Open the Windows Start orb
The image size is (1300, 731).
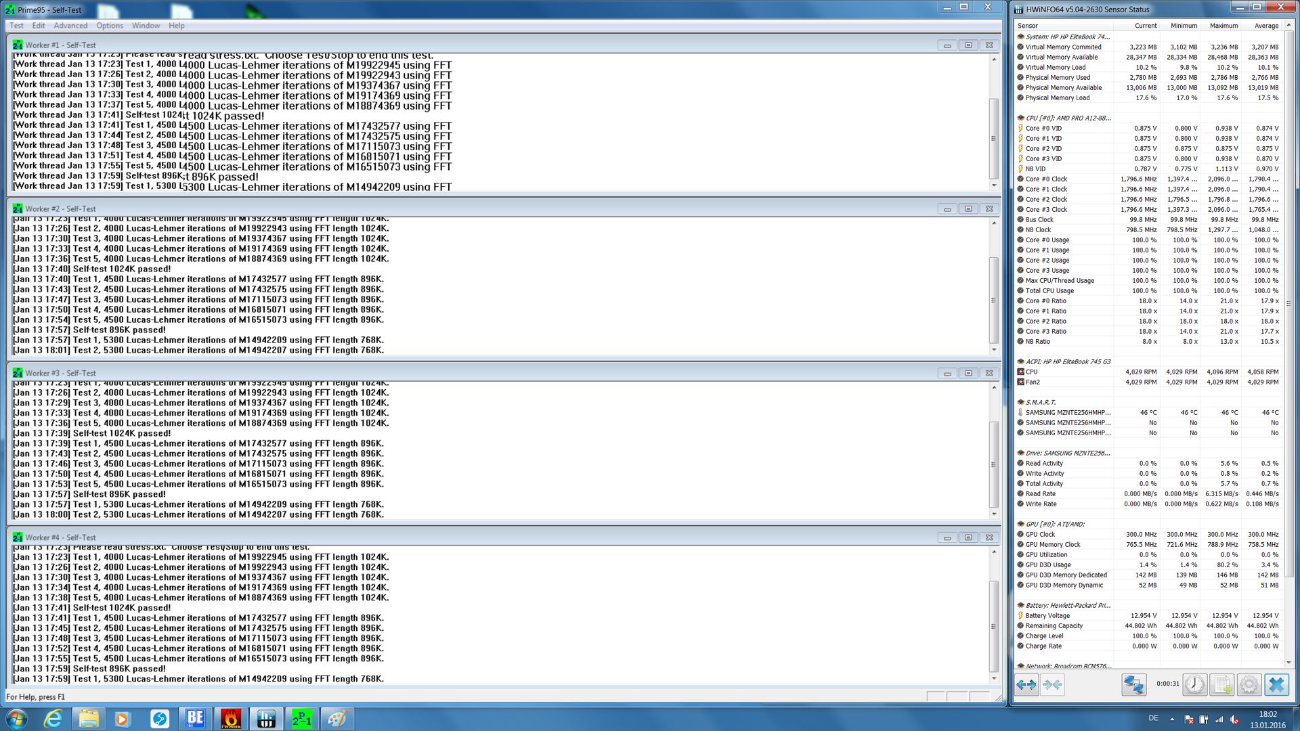click(16, 718)
